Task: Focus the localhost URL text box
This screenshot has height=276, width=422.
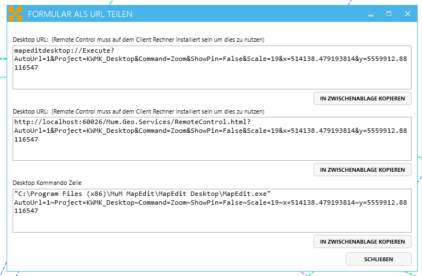Action: pyautogui.click(x=211, y=151)
